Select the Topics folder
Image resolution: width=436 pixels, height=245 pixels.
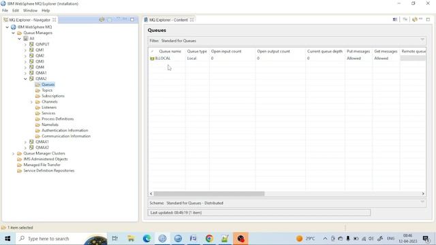pyautogui.click(x=47, y=91)
